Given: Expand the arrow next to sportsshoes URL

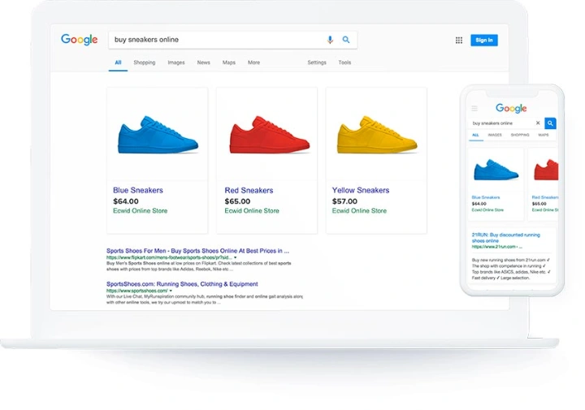Looking at the screenshot, I should coord(171,291).
